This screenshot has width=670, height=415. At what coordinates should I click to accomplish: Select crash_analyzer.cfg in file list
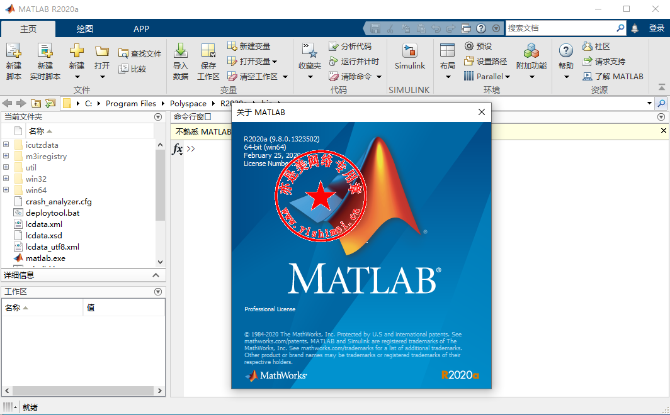59,201
